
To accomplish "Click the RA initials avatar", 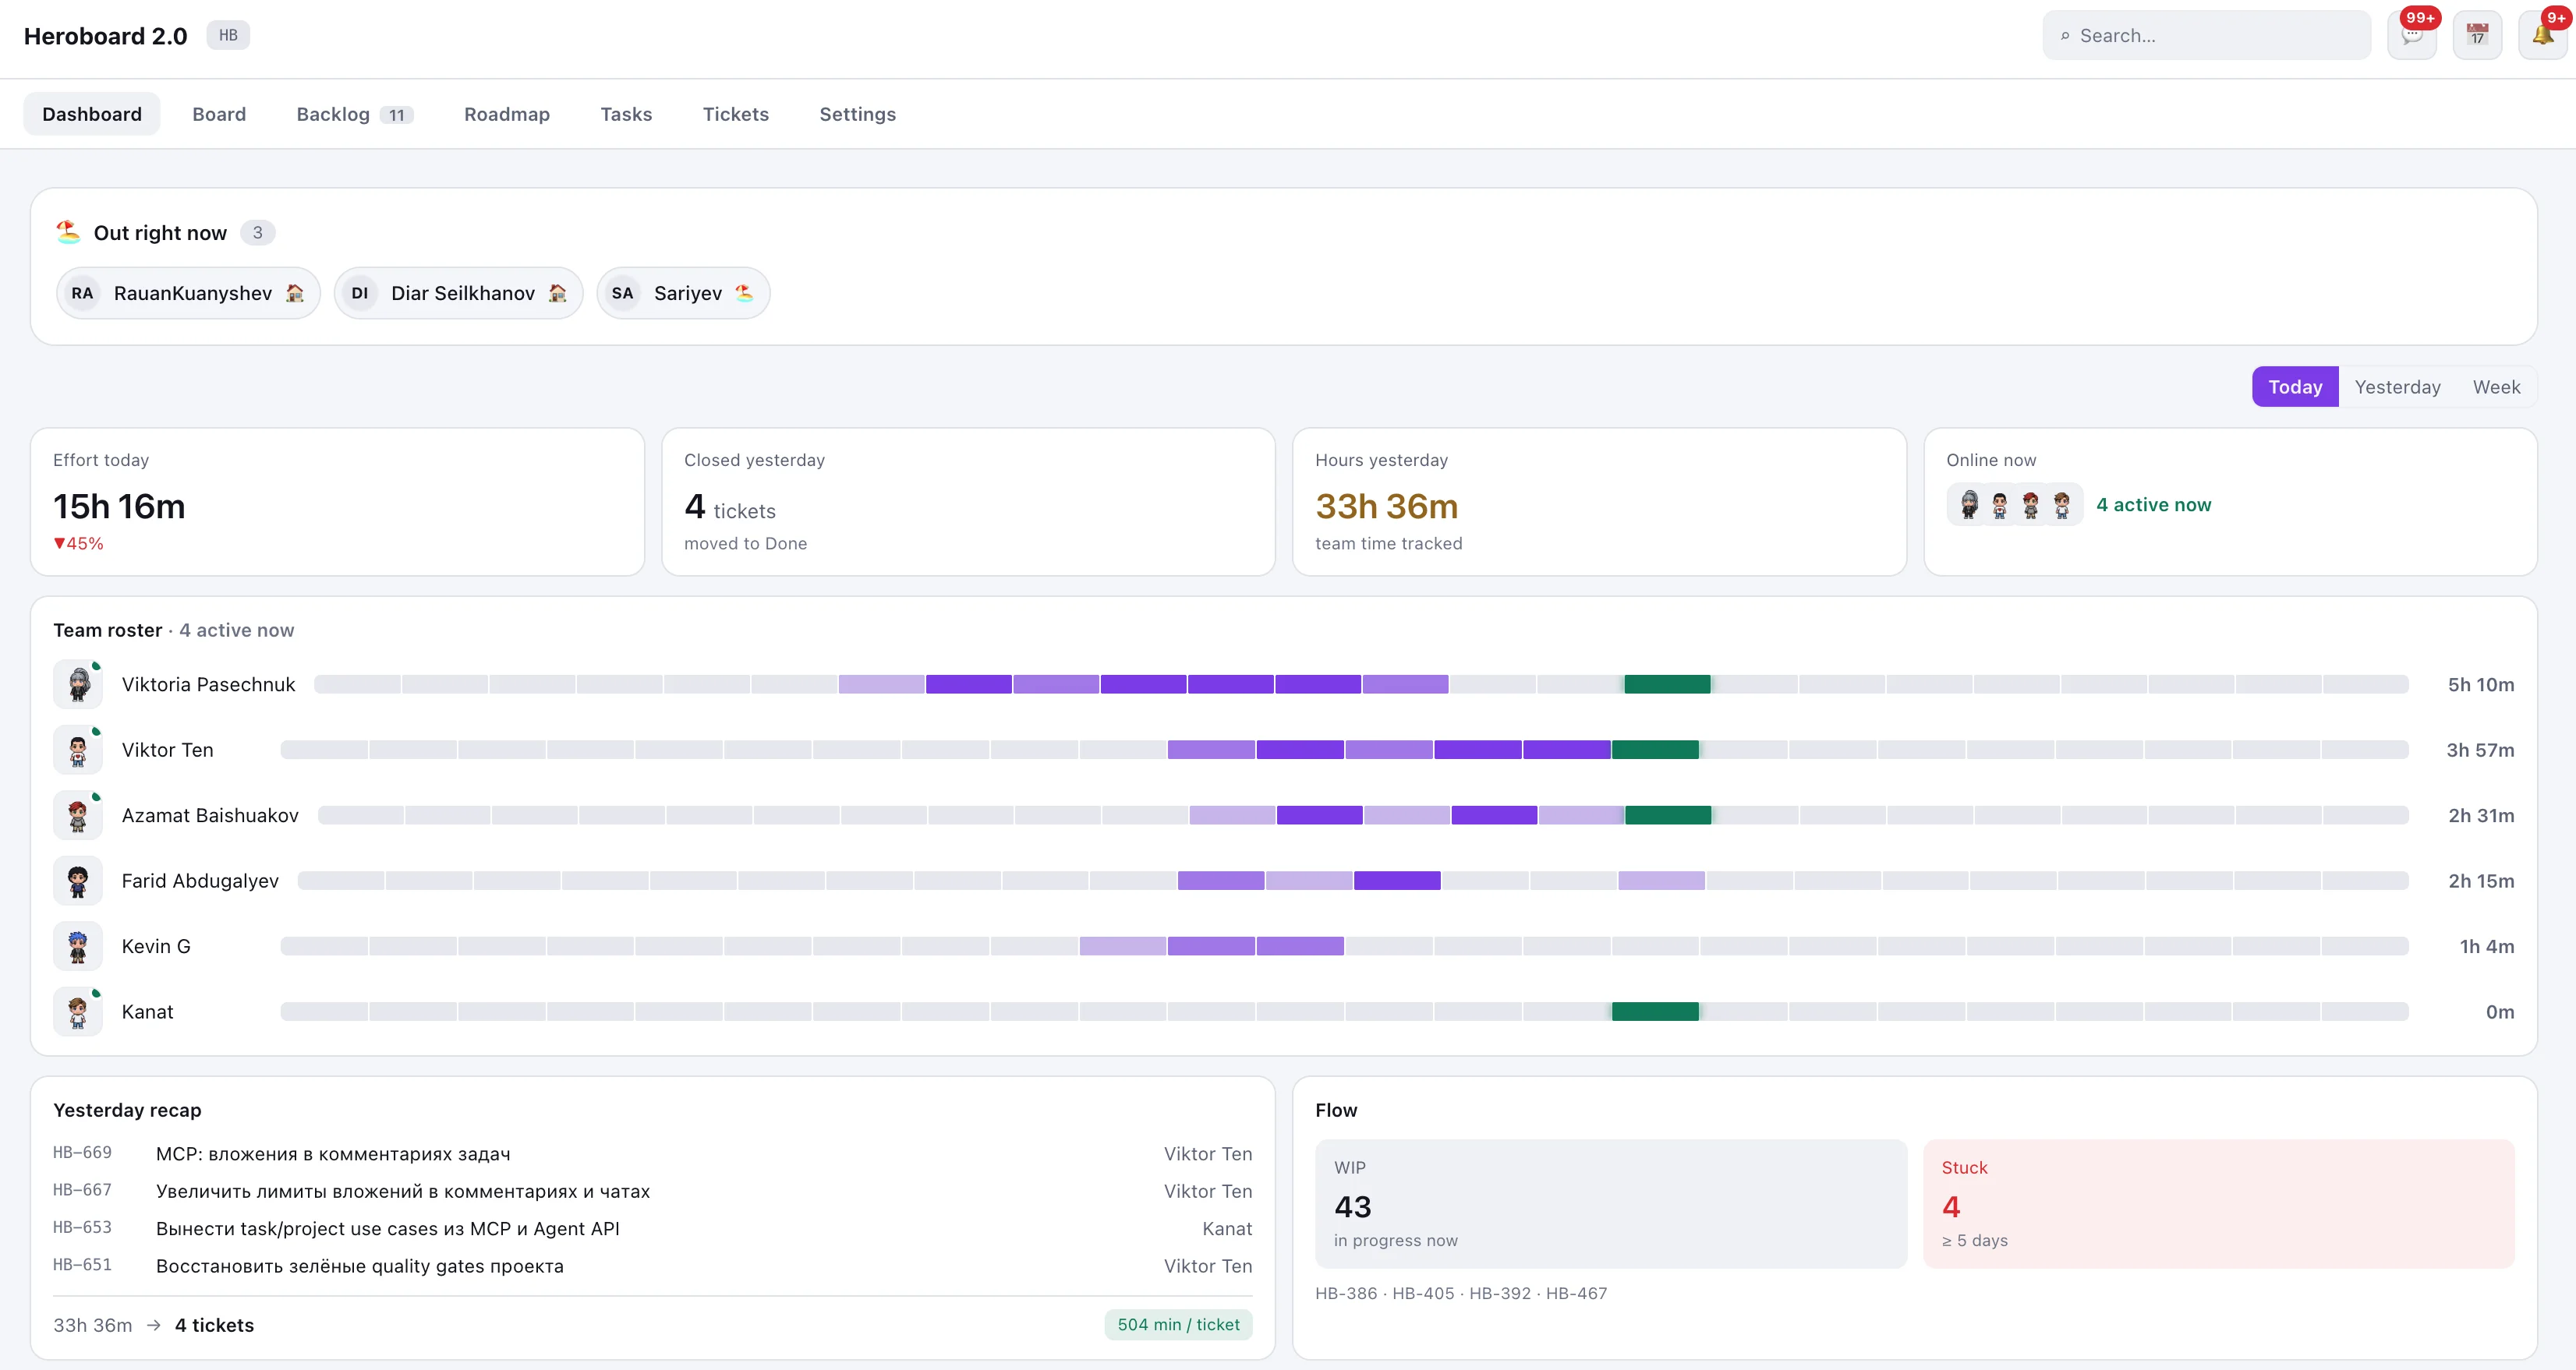I will (x=82, y=293).
